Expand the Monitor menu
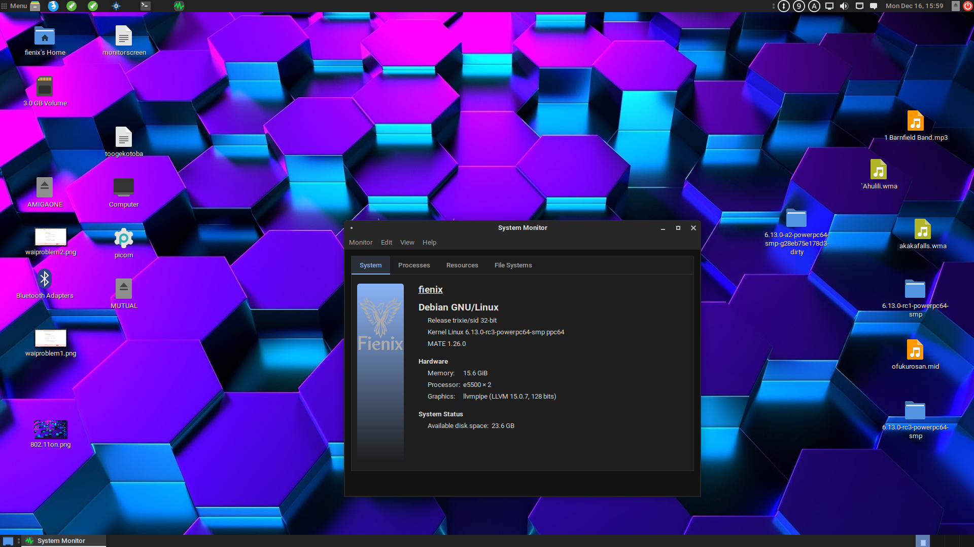The height and width of the screenshot is (547, 974). 361,243
